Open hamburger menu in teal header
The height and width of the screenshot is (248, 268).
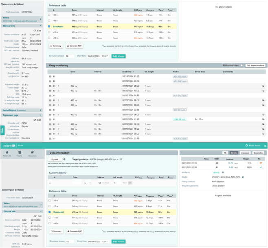(265, 146)
